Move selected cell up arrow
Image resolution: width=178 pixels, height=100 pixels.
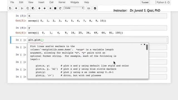[x=39, y=8]
